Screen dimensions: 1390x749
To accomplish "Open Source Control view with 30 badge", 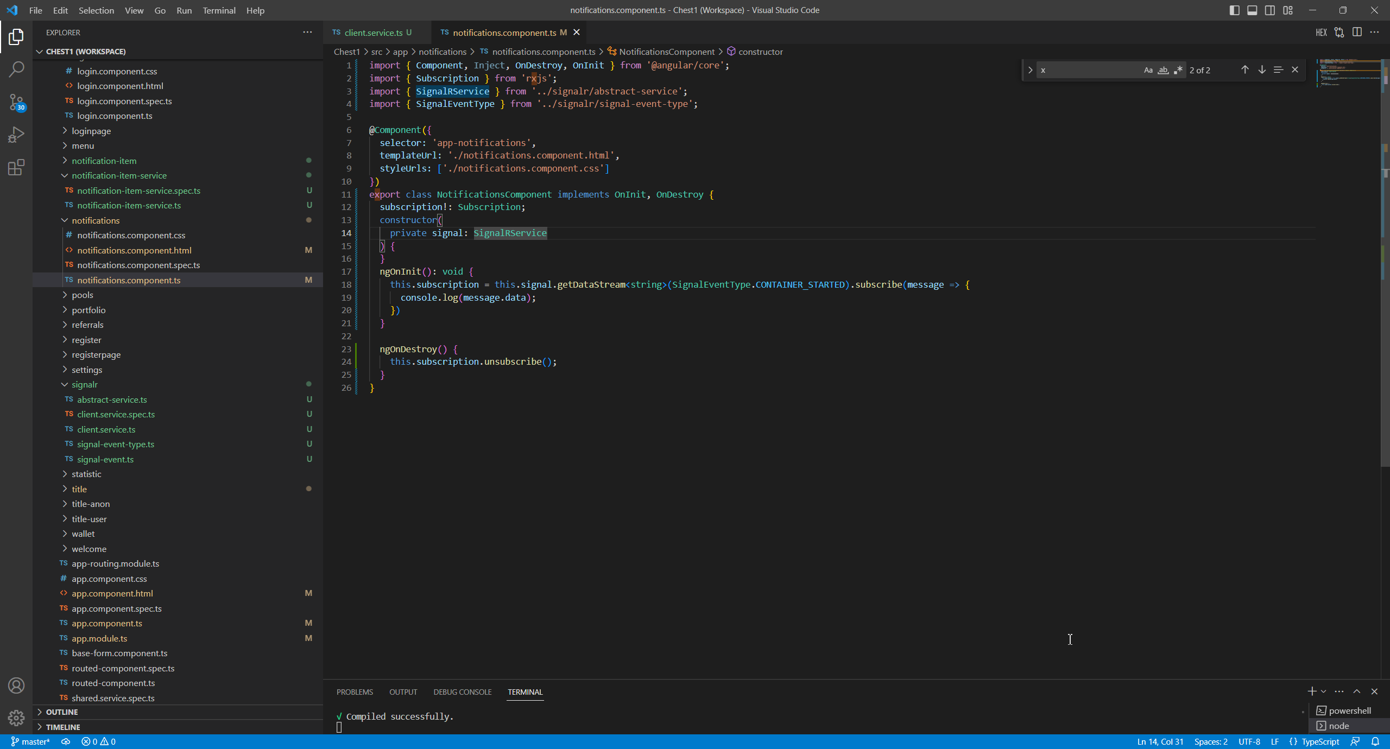I will (16, 102).
